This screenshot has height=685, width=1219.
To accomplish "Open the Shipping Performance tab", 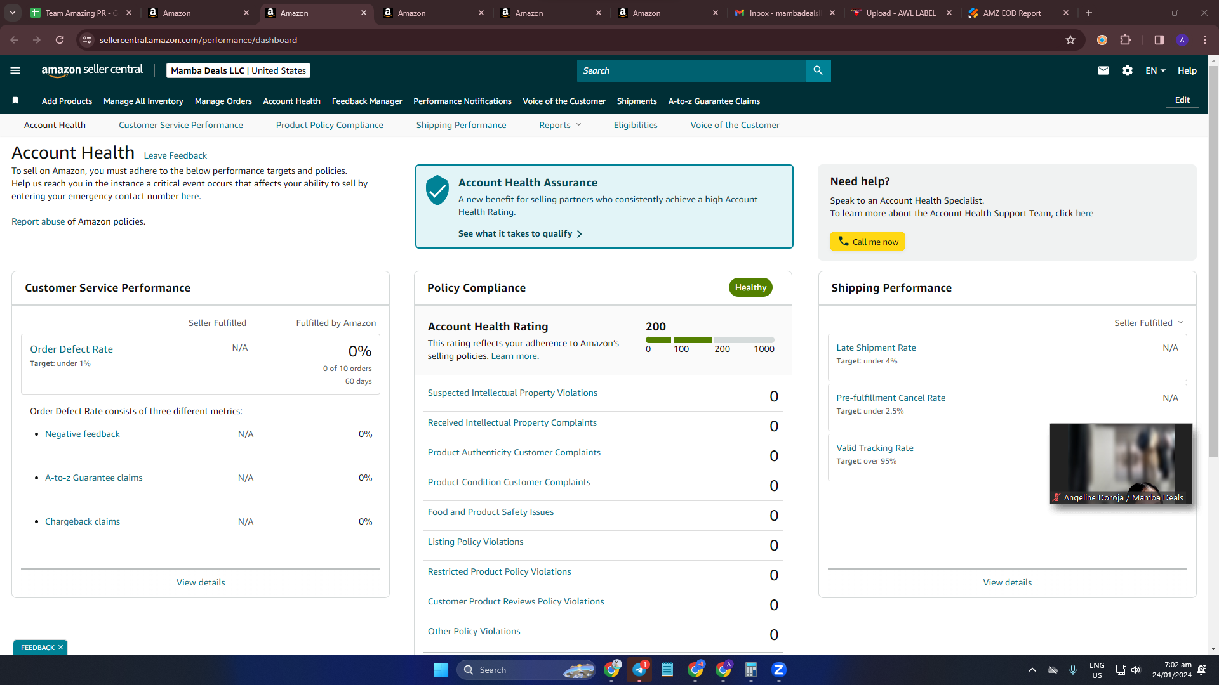I will point(462,125).
